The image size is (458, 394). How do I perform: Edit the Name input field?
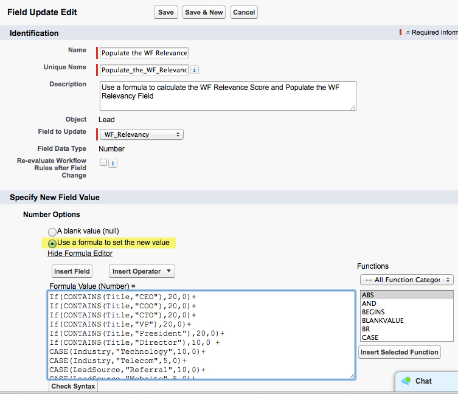tap(144, 53)
